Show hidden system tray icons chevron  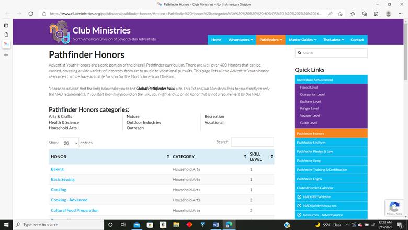coord(347,225)
